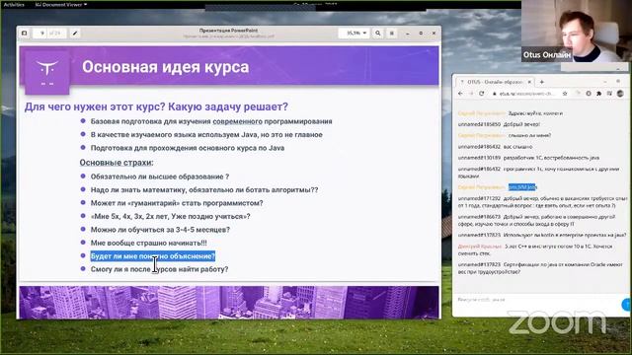This screenshot has height=355, width=632.
Task: Toggle the Document Viewer sidebar pane icon
Action: tap(24, 33)
